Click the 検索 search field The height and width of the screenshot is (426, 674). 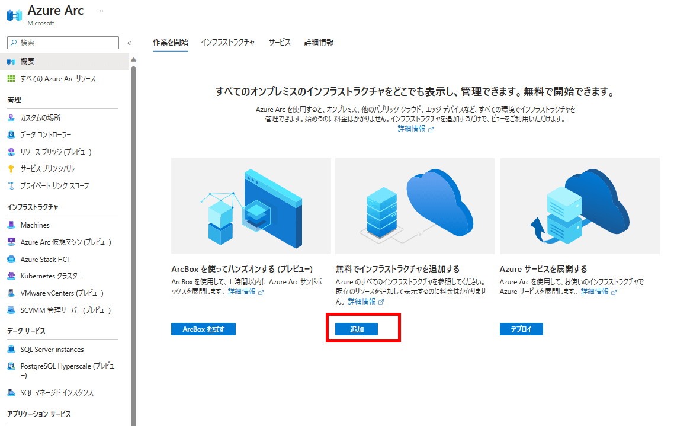(63, 43)
